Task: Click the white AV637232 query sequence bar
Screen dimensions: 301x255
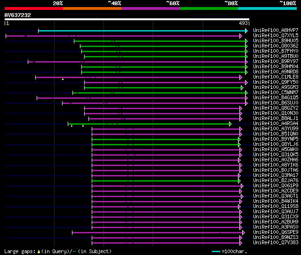Action: (127, 19)
